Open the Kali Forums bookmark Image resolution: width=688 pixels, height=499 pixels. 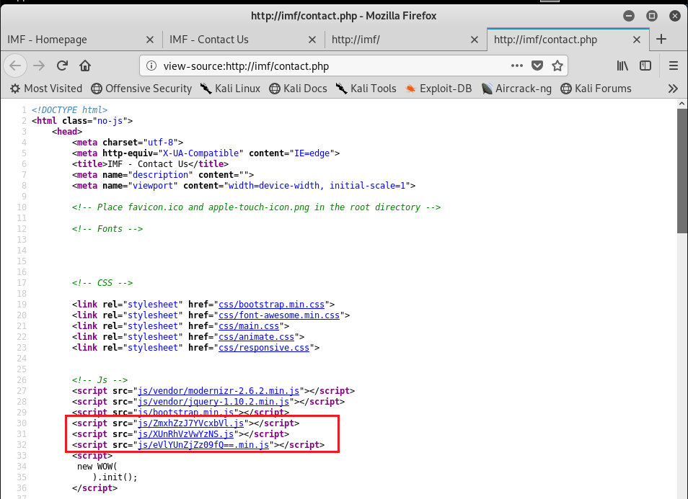pos(596,89)
